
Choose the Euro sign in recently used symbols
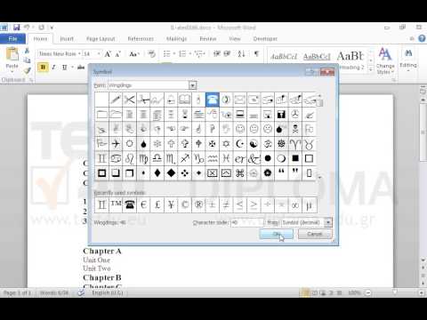pos(143,204)
